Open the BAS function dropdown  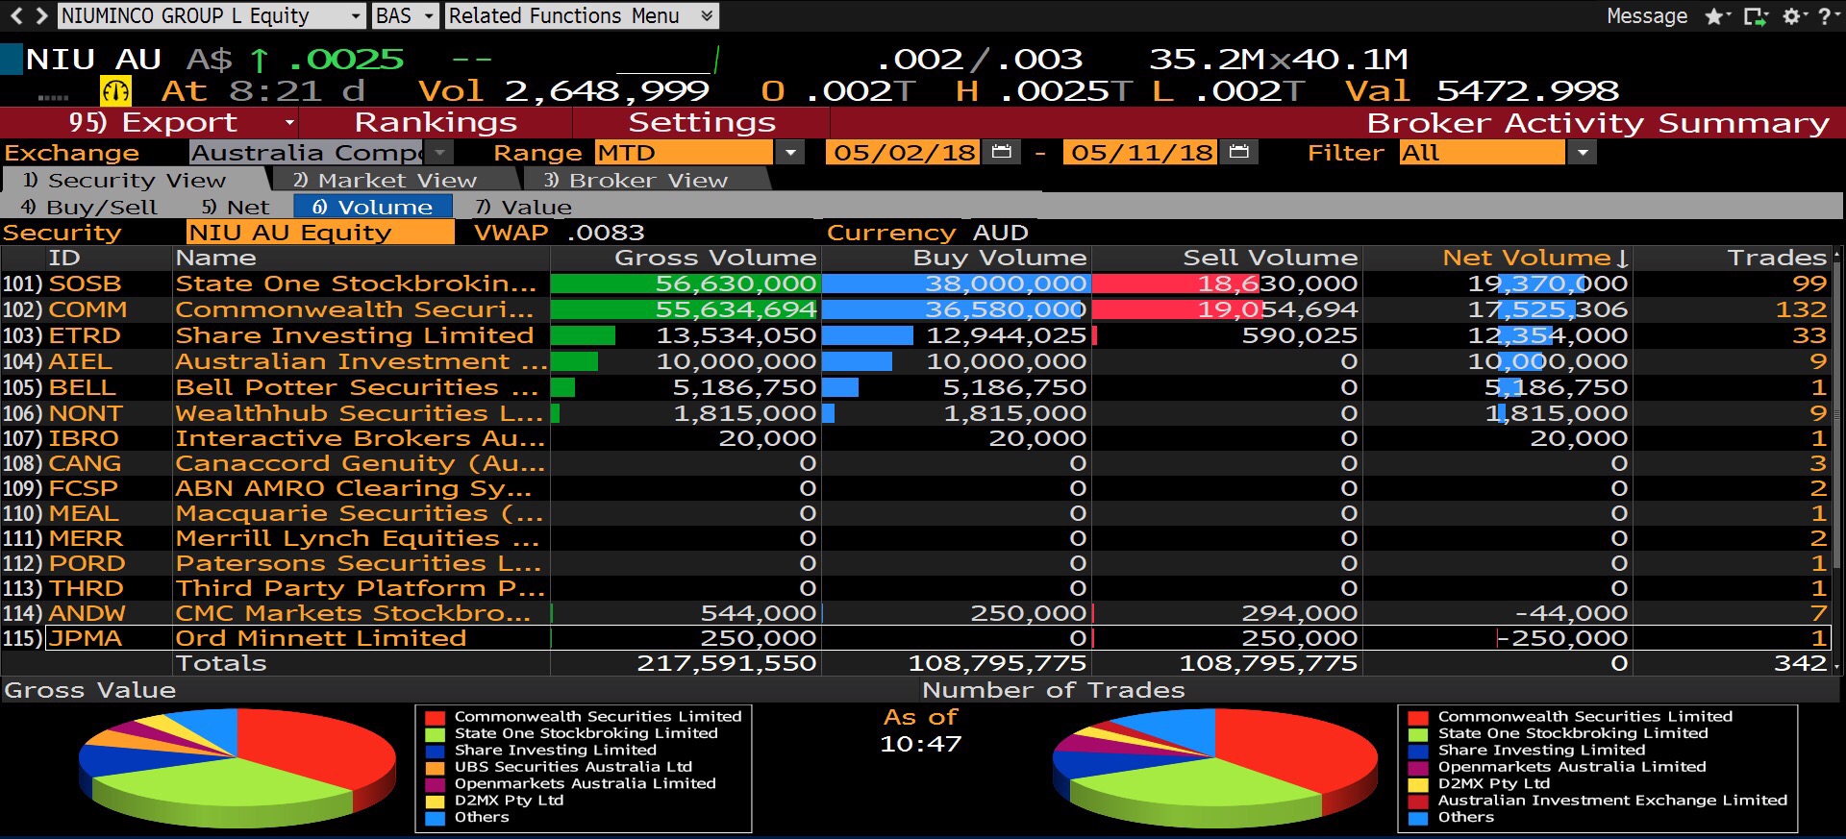click(x=428, y=15)
